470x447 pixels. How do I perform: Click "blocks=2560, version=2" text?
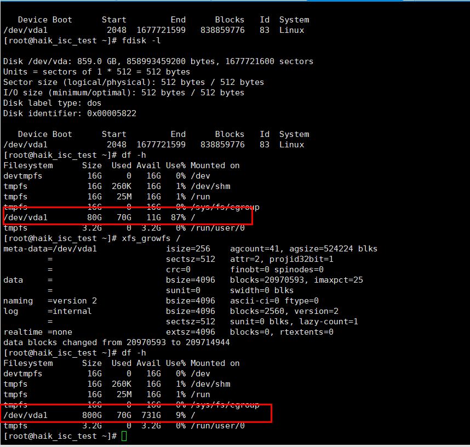(x=284, y=311)
